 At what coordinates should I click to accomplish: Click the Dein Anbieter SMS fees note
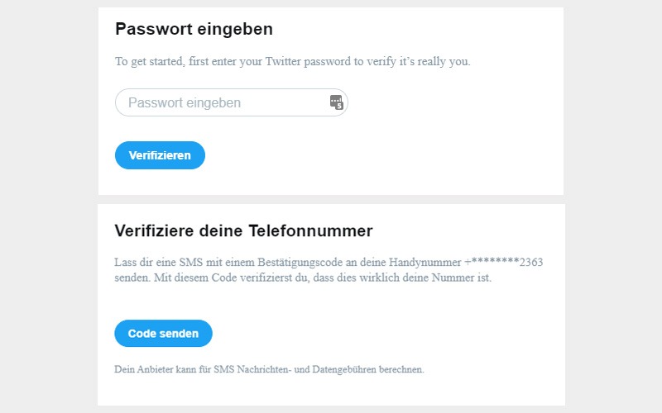click(269, 369)
